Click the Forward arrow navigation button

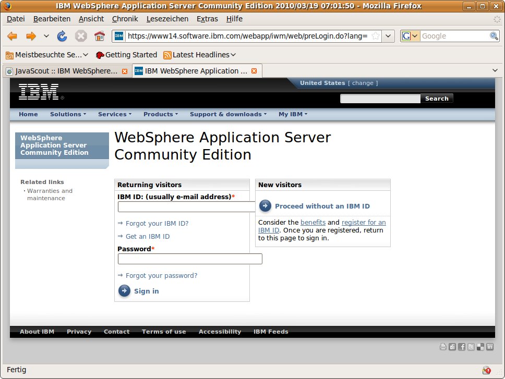(x=31, y=36)
